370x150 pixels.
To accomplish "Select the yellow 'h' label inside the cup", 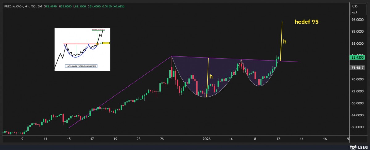I will 211,76.
